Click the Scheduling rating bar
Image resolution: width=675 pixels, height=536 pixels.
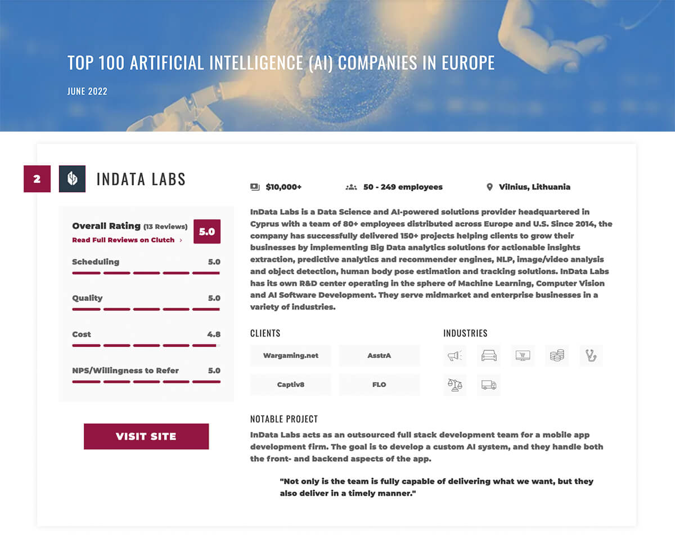(x=146, y=273)
